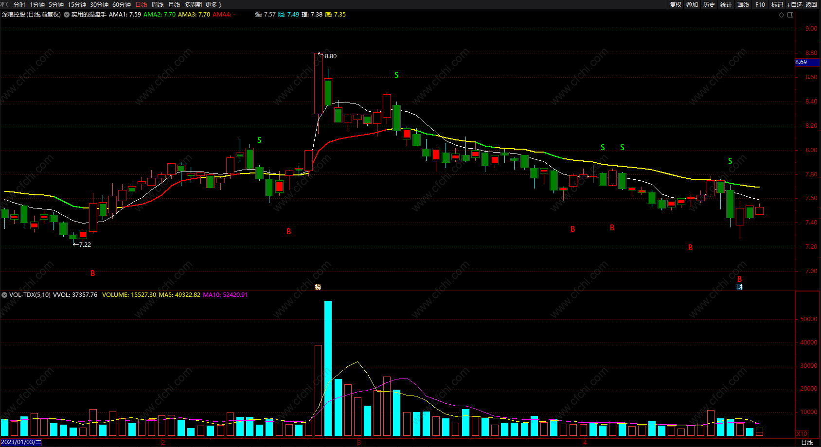Click the S sell signal near the 8.80 peak area

coord(396,75)
